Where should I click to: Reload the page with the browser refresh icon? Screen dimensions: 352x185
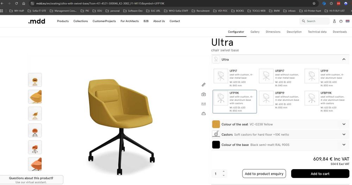pyautogui.click(x=17, y=4)
